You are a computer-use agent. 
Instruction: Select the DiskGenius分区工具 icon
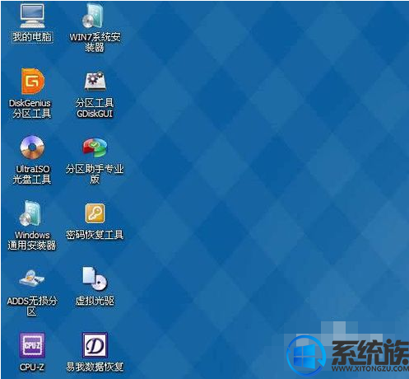pos(33,82)
